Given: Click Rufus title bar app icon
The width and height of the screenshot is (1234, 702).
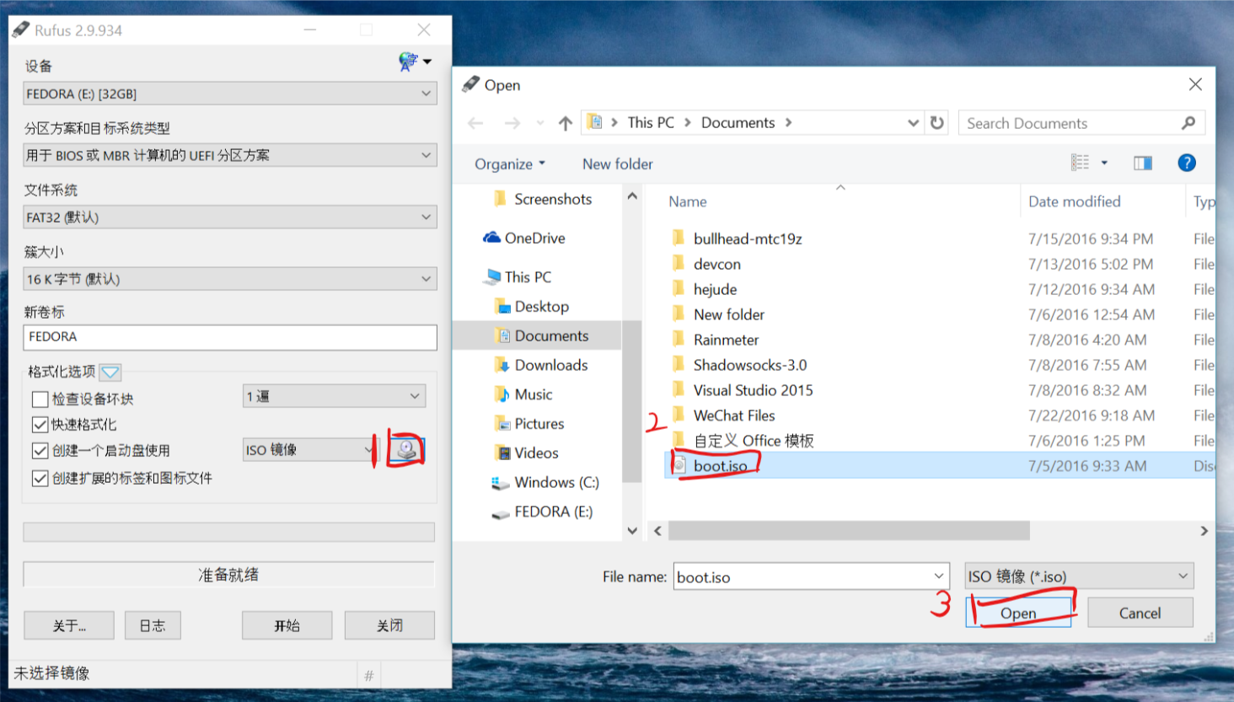Looking at the screenshot, I should (20, 30).
